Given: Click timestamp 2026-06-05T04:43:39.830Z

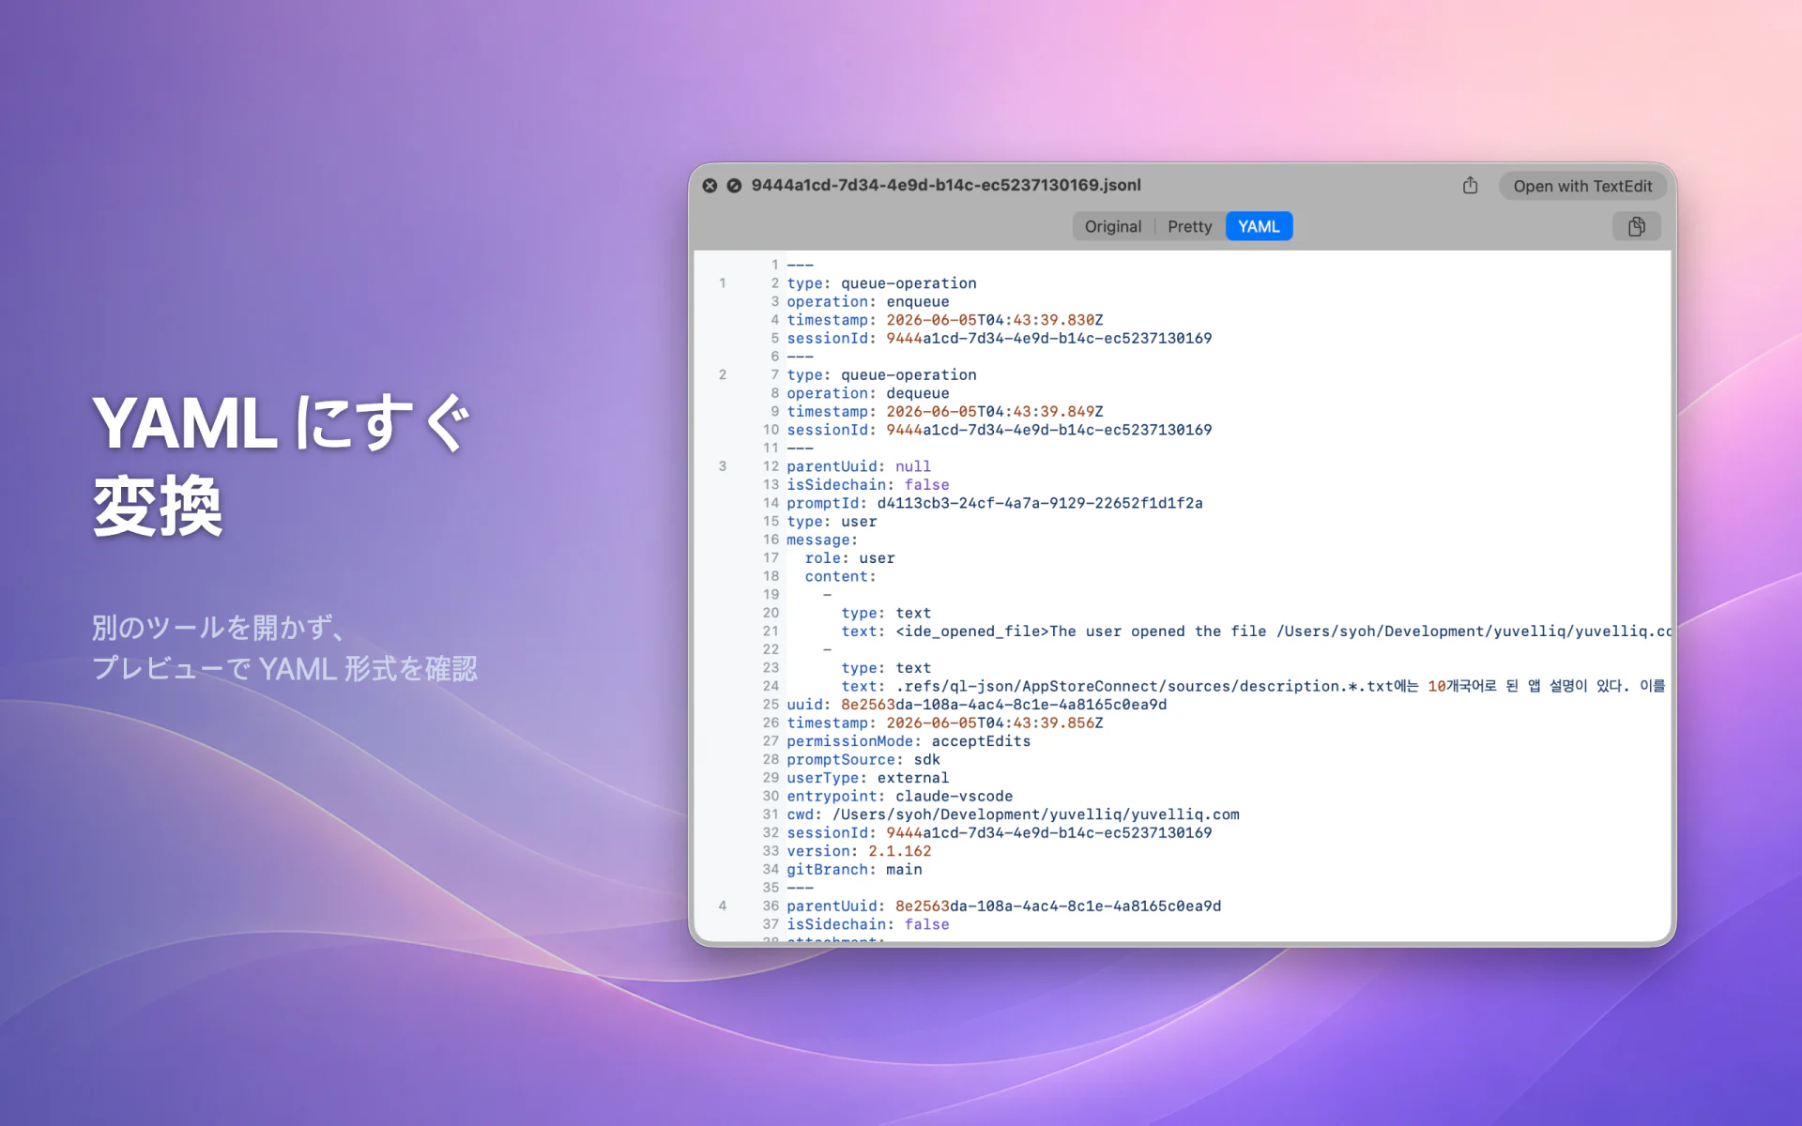Looking at the screenshot, I should point(994,320).
